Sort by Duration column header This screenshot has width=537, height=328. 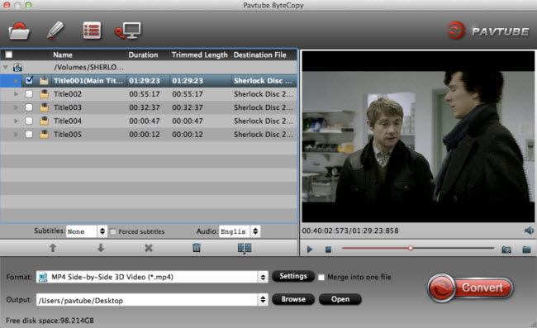143,55
